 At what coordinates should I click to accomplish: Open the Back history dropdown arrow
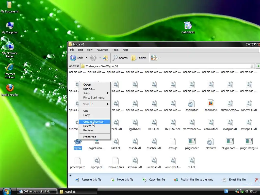(x=87, y=58)
